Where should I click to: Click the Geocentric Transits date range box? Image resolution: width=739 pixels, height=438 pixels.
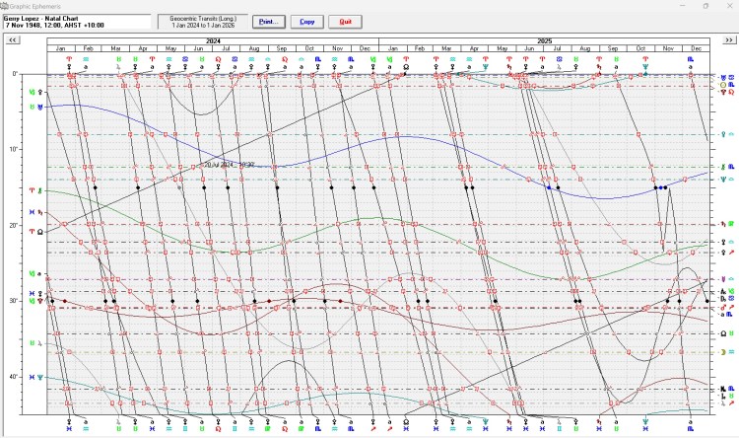pyautogui.click(x=201, y=21)
